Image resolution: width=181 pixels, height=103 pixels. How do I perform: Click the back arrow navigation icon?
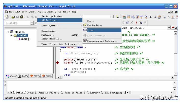click(x=151, y=17)
